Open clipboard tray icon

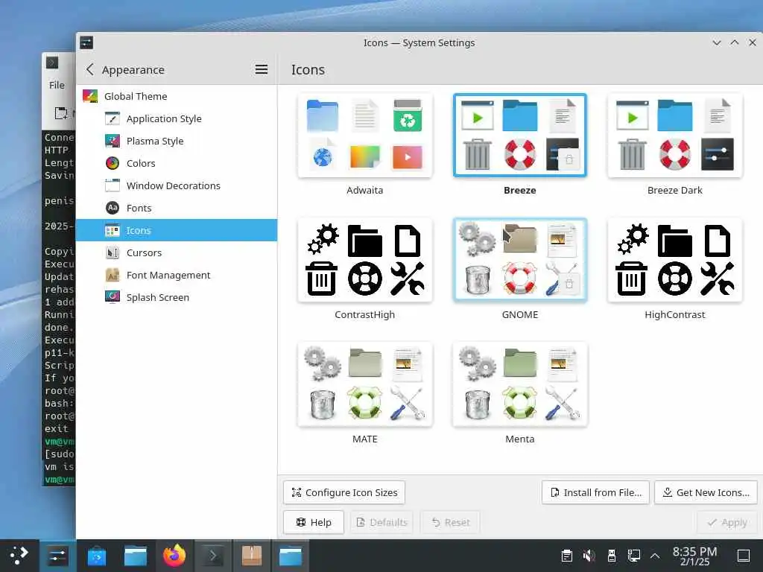click(567, 556)
